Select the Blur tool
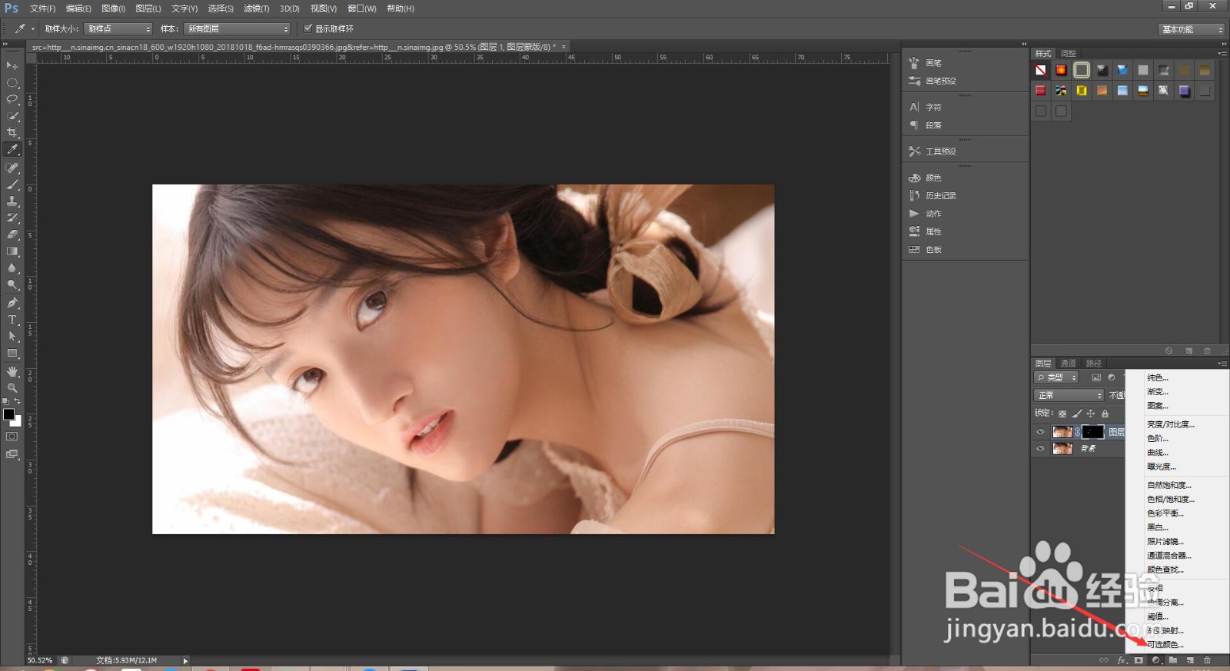 click(x=12, y=268)
